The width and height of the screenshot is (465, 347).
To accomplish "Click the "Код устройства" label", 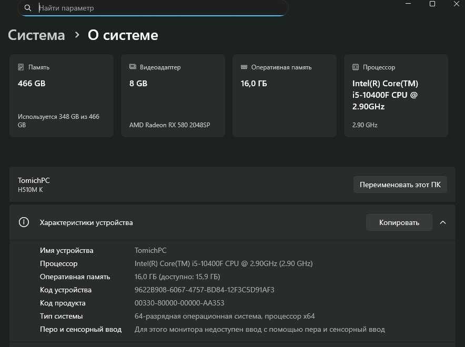I will pos(66,290).
